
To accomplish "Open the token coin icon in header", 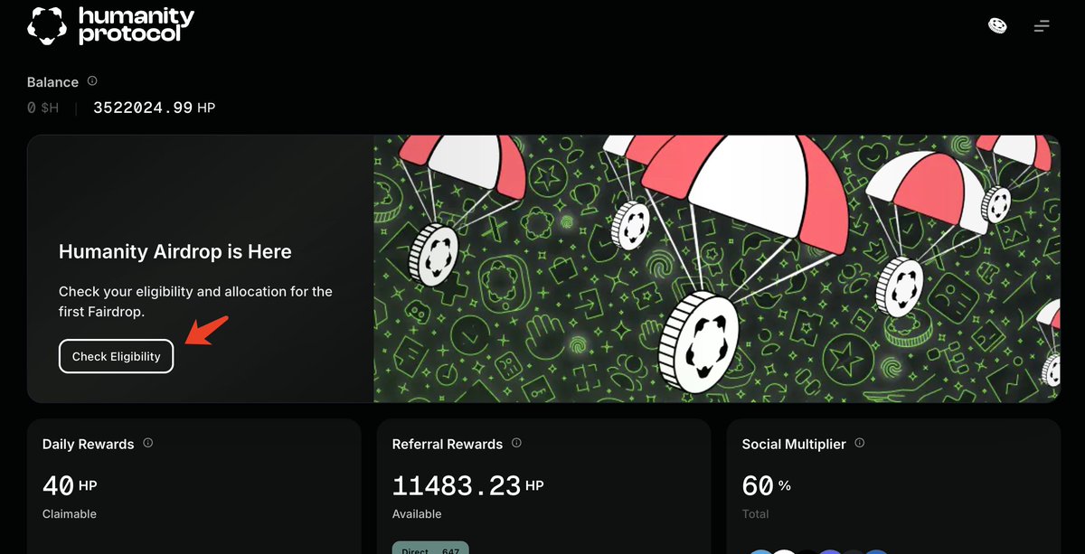I will pyautogui.click(x=997, y=25).
